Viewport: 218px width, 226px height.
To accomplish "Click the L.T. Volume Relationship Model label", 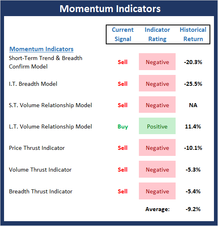I will point(50,126).
